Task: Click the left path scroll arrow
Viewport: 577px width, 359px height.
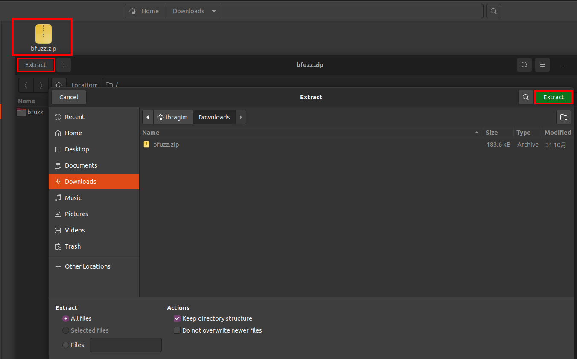Action: tap(148, 117)
